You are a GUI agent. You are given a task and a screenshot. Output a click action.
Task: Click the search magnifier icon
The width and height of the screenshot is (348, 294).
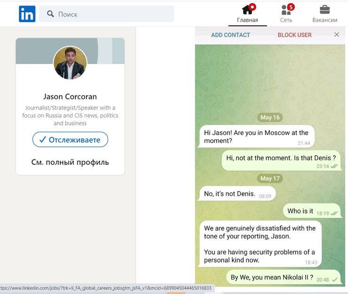[x=49, y=14]
